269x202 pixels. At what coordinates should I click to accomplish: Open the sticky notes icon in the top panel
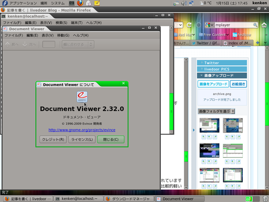click(x=97, y=3)
